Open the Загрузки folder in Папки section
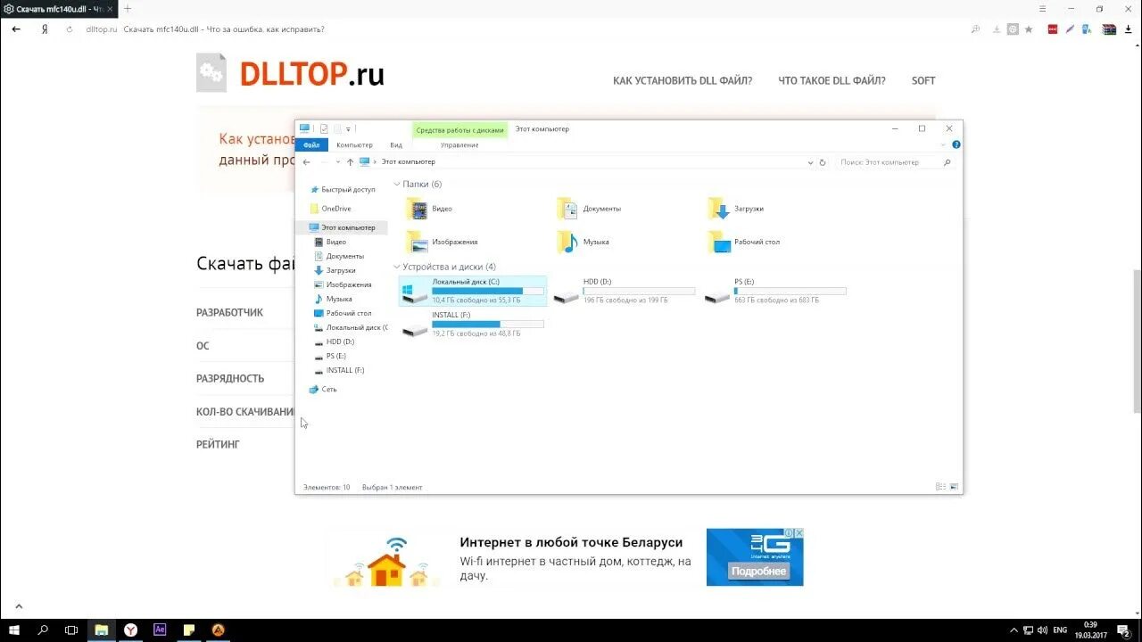 [x=735, y=209]
